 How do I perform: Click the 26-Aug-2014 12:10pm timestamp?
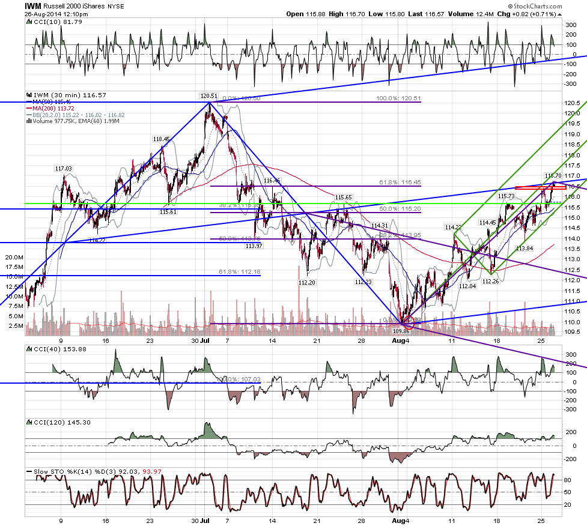click(56, 14)
